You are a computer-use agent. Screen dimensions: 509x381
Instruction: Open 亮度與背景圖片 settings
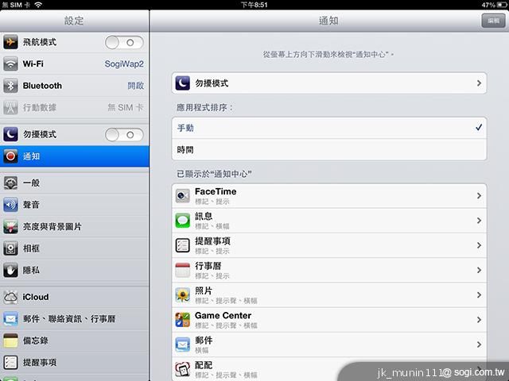pyautogui.click(x=74, y=227)
